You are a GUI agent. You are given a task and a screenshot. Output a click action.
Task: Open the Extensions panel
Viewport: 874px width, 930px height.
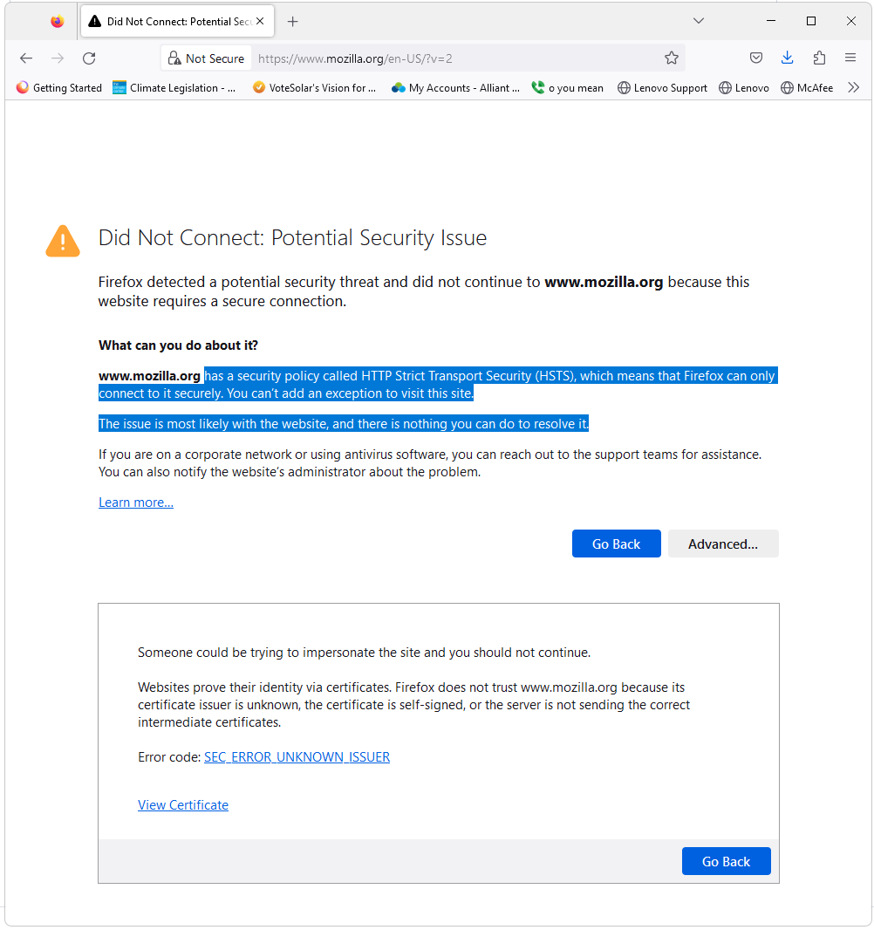pyautogui.click(x=818, y=58)
